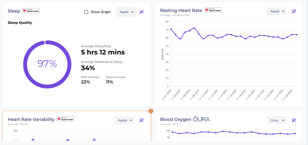Image resolution: width=308 pixels, height=145 pixels.
Task: Click the magic wand icon in Resting Heart Rate card
Action: (x=294, y=11)
